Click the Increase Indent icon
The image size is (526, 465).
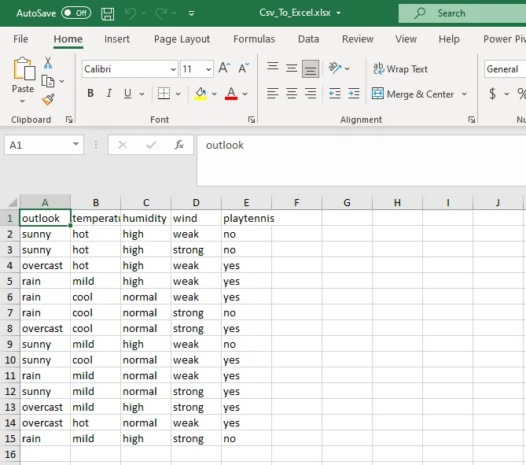pos(353,94)
